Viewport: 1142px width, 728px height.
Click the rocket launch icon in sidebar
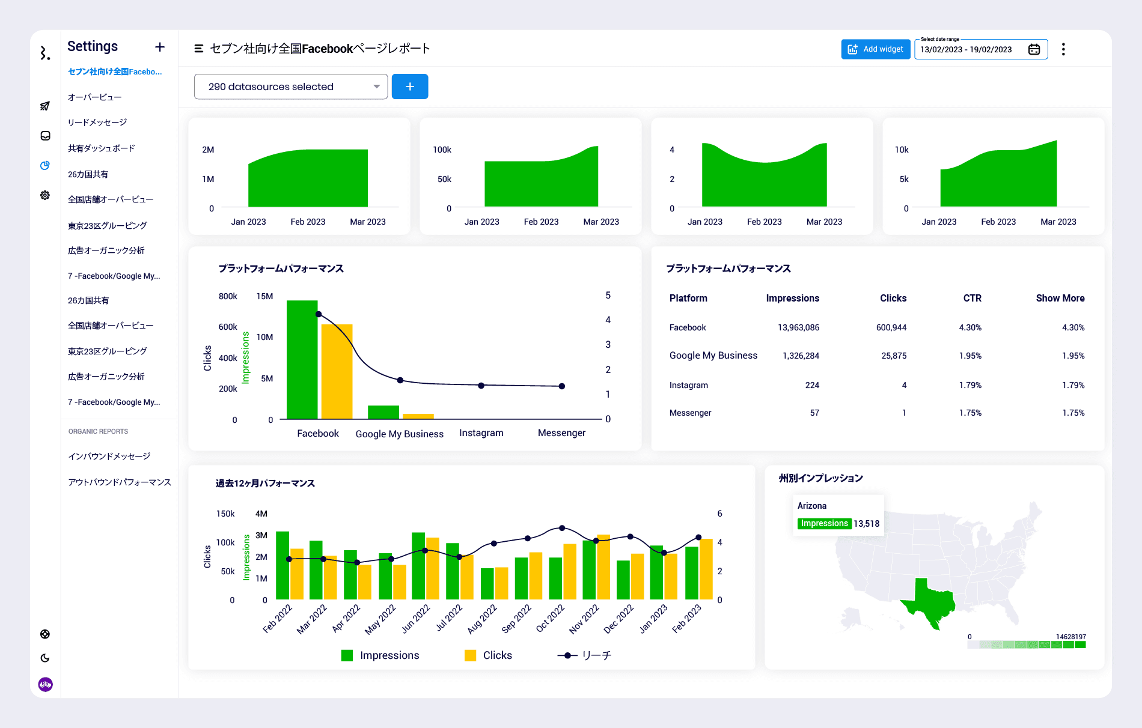pos(45,106)
